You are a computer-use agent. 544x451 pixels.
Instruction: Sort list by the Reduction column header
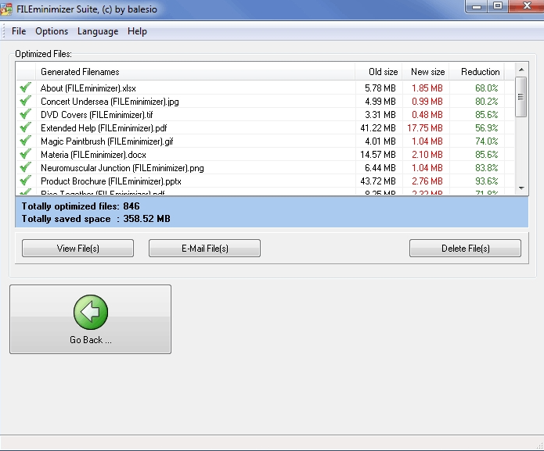[x=480, y=72]
